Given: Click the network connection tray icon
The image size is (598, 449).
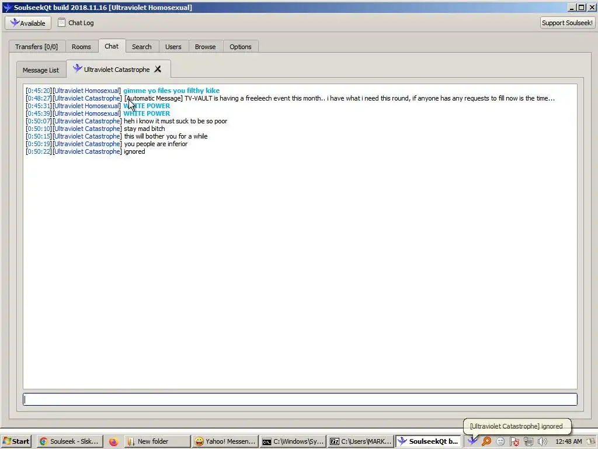Looking at the screenshot, I should 528,441.
